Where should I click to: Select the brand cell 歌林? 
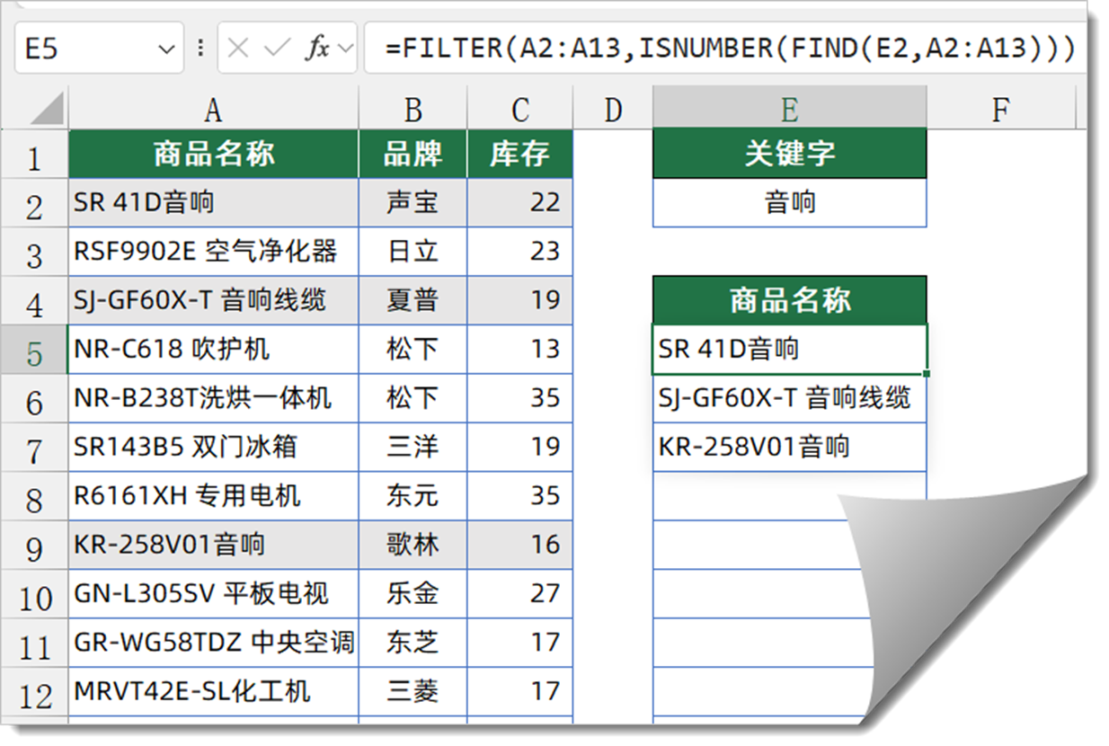pyautogui.click(x=413, y=545)
